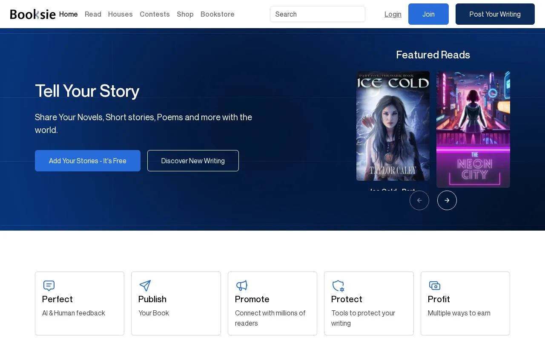Click 'Your Book' text under Publish

coord(154,313)
